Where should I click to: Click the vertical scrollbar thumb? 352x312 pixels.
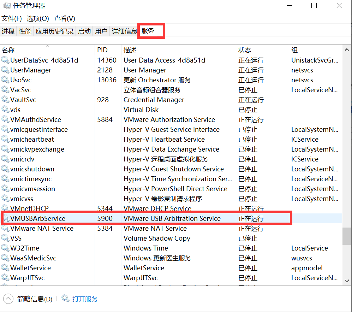click(x=347, y=236)
